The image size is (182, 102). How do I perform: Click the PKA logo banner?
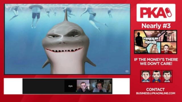[156, 12]
